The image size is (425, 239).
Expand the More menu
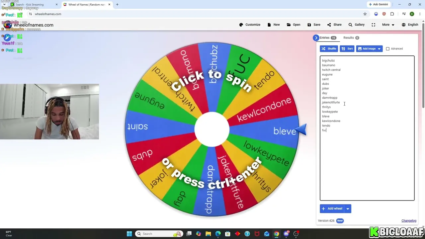coord(388,25)
